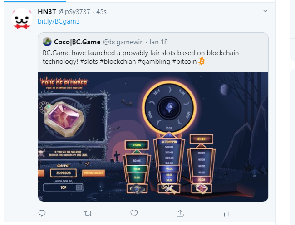Retweet this post via the retweet icon
Screen dimensions: 295x225
click(88, 213)
